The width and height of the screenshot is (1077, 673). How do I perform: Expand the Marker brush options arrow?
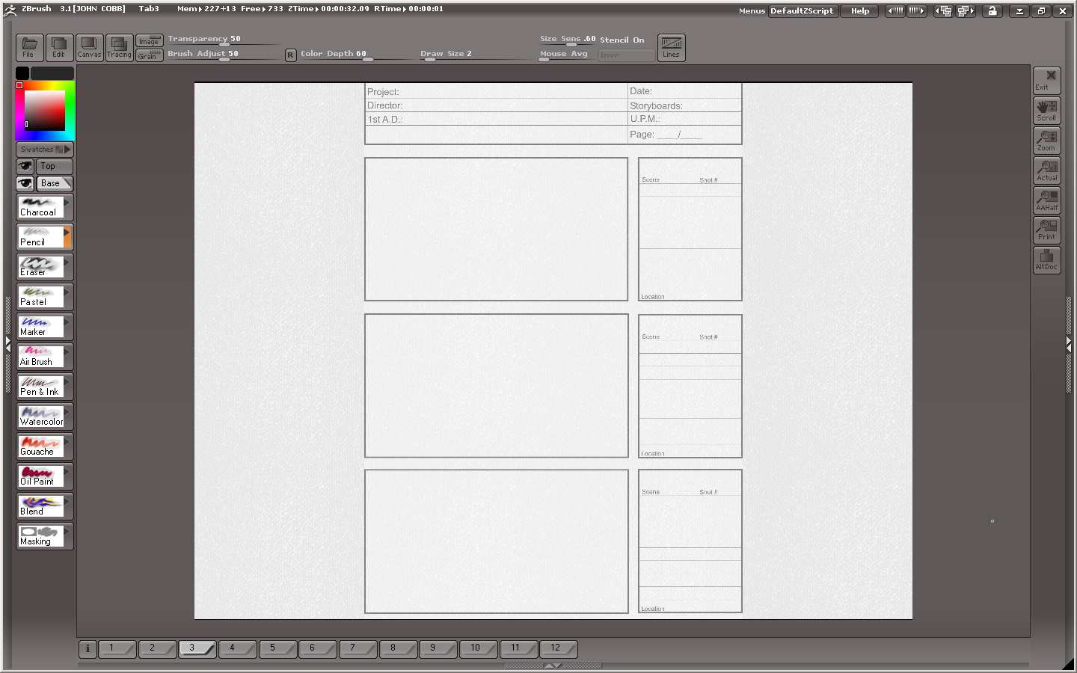(x=67, y=322)
